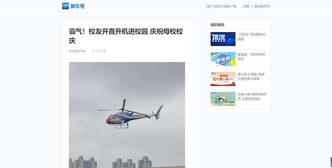Click the Xinhua blue logo icon
Image resolution: width=332 pixels, height=168 pixels.
[x=65, y=6]
